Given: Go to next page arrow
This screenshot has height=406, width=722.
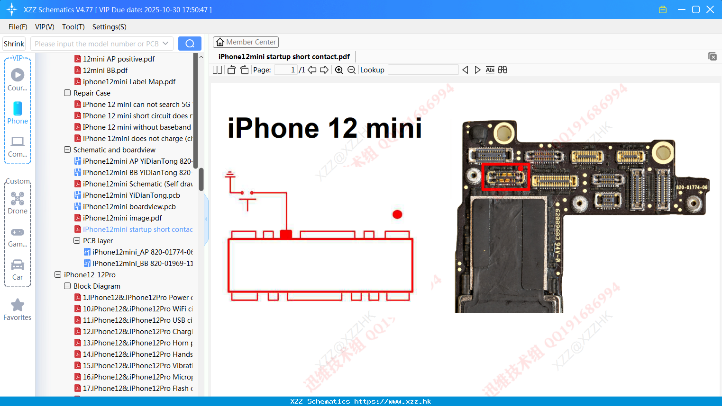Looking at the screenshot, I should click(324, 70).
